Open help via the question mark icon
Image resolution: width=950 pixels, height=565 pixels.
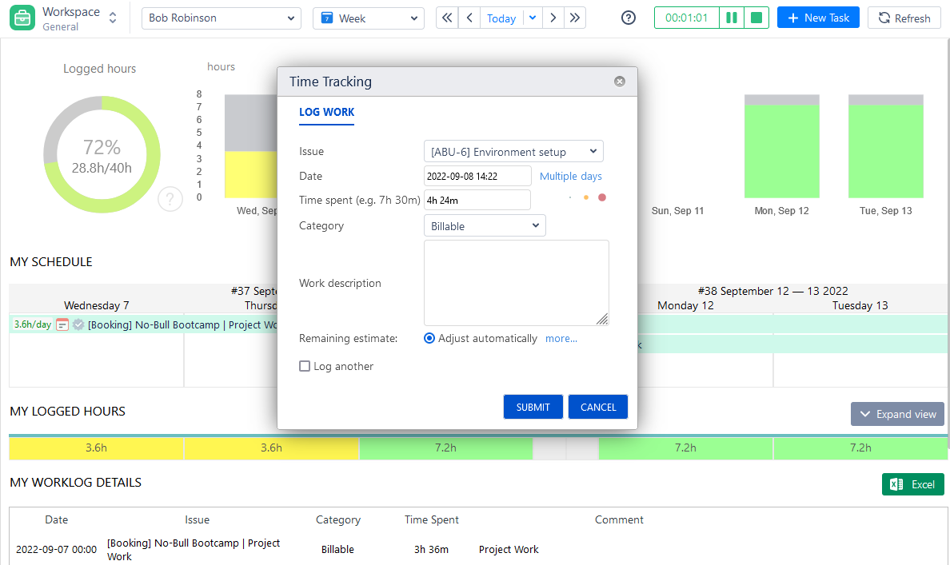tap(628, 17)
